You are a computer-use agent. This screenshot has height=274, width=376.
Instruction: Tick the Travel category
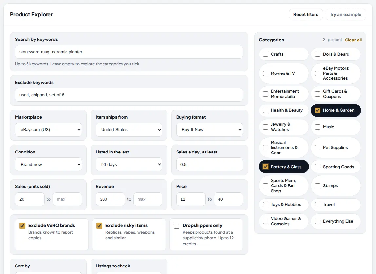[318, 205]
